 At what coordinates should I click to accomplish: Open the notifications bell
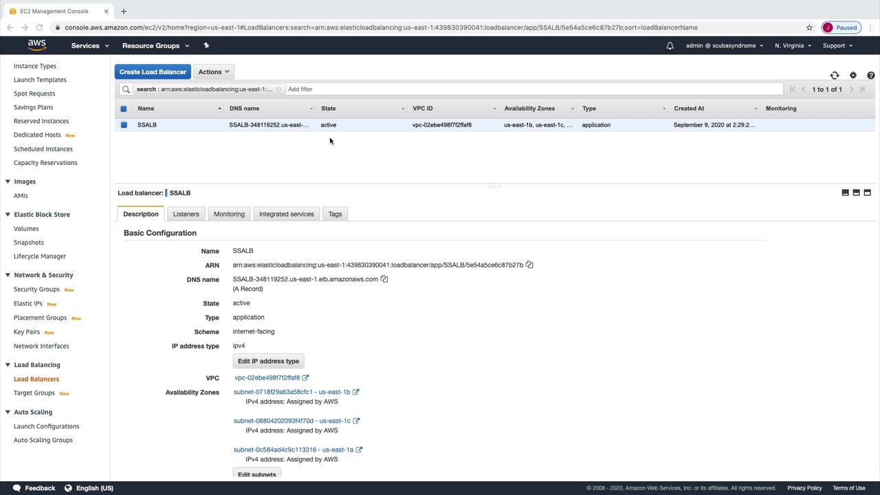tap(670, 46)
